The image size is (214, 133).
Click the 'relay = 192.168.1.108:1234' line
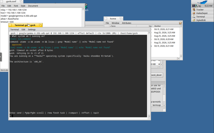(13, 10)
